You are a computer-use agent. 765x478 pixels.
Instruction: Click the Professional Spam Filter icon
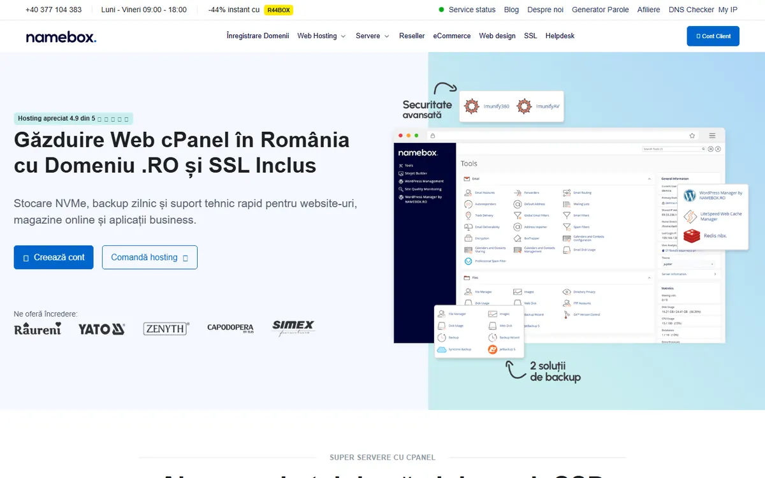(468, 261)
